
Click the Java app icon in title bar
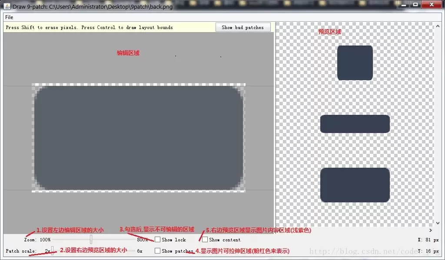(x=7, y=6)
